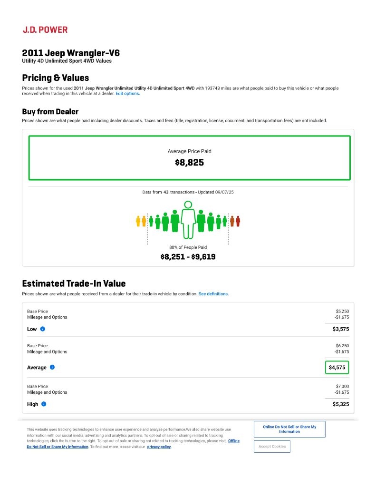376x487 pixels.
Task: Click the highlighted $4,575 average trade-in value
Action: click(337, 367)
